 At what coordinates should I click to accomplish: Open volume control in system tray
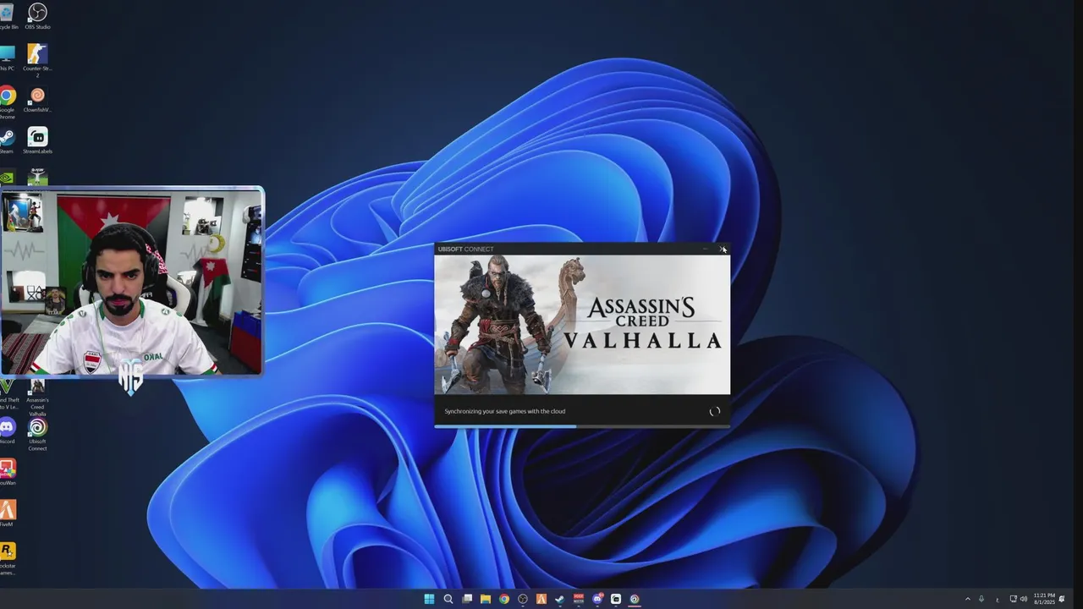coord(1024,599)
